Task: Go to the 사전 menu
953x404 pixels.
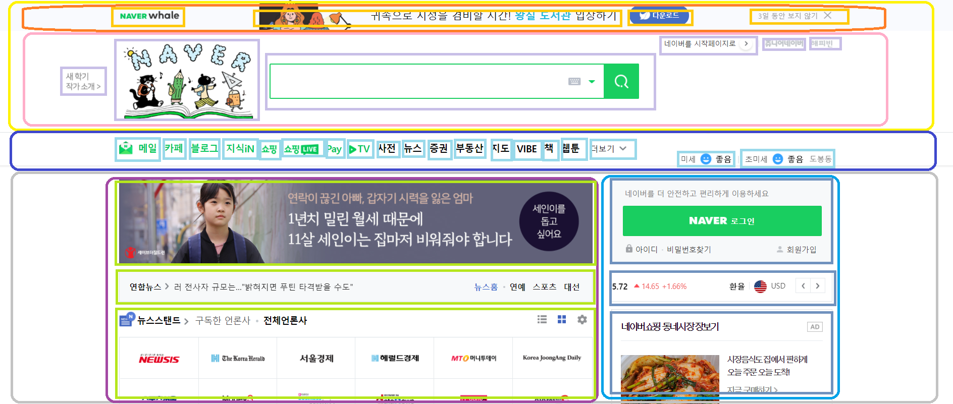Action: 387,148
